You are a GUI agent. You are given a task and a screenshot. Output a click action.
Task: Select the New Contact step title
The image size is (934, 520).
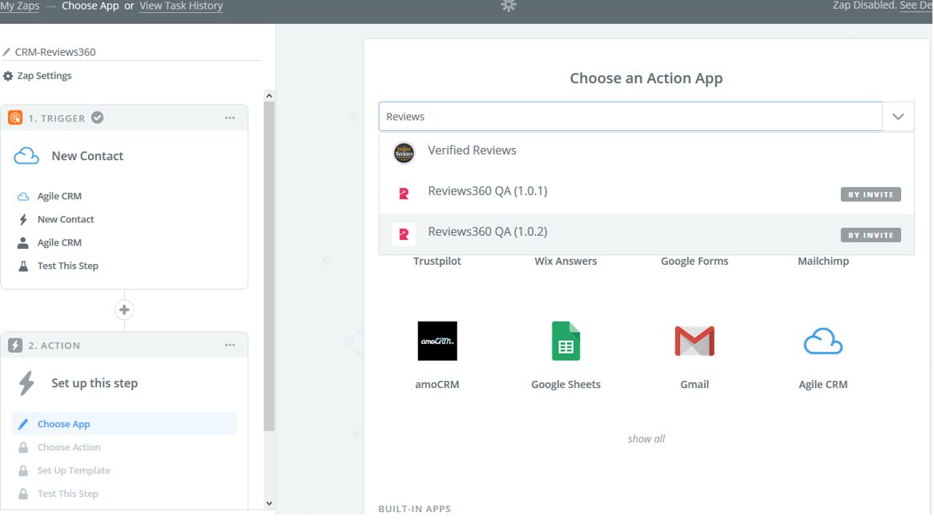click(x=87, y=156)
